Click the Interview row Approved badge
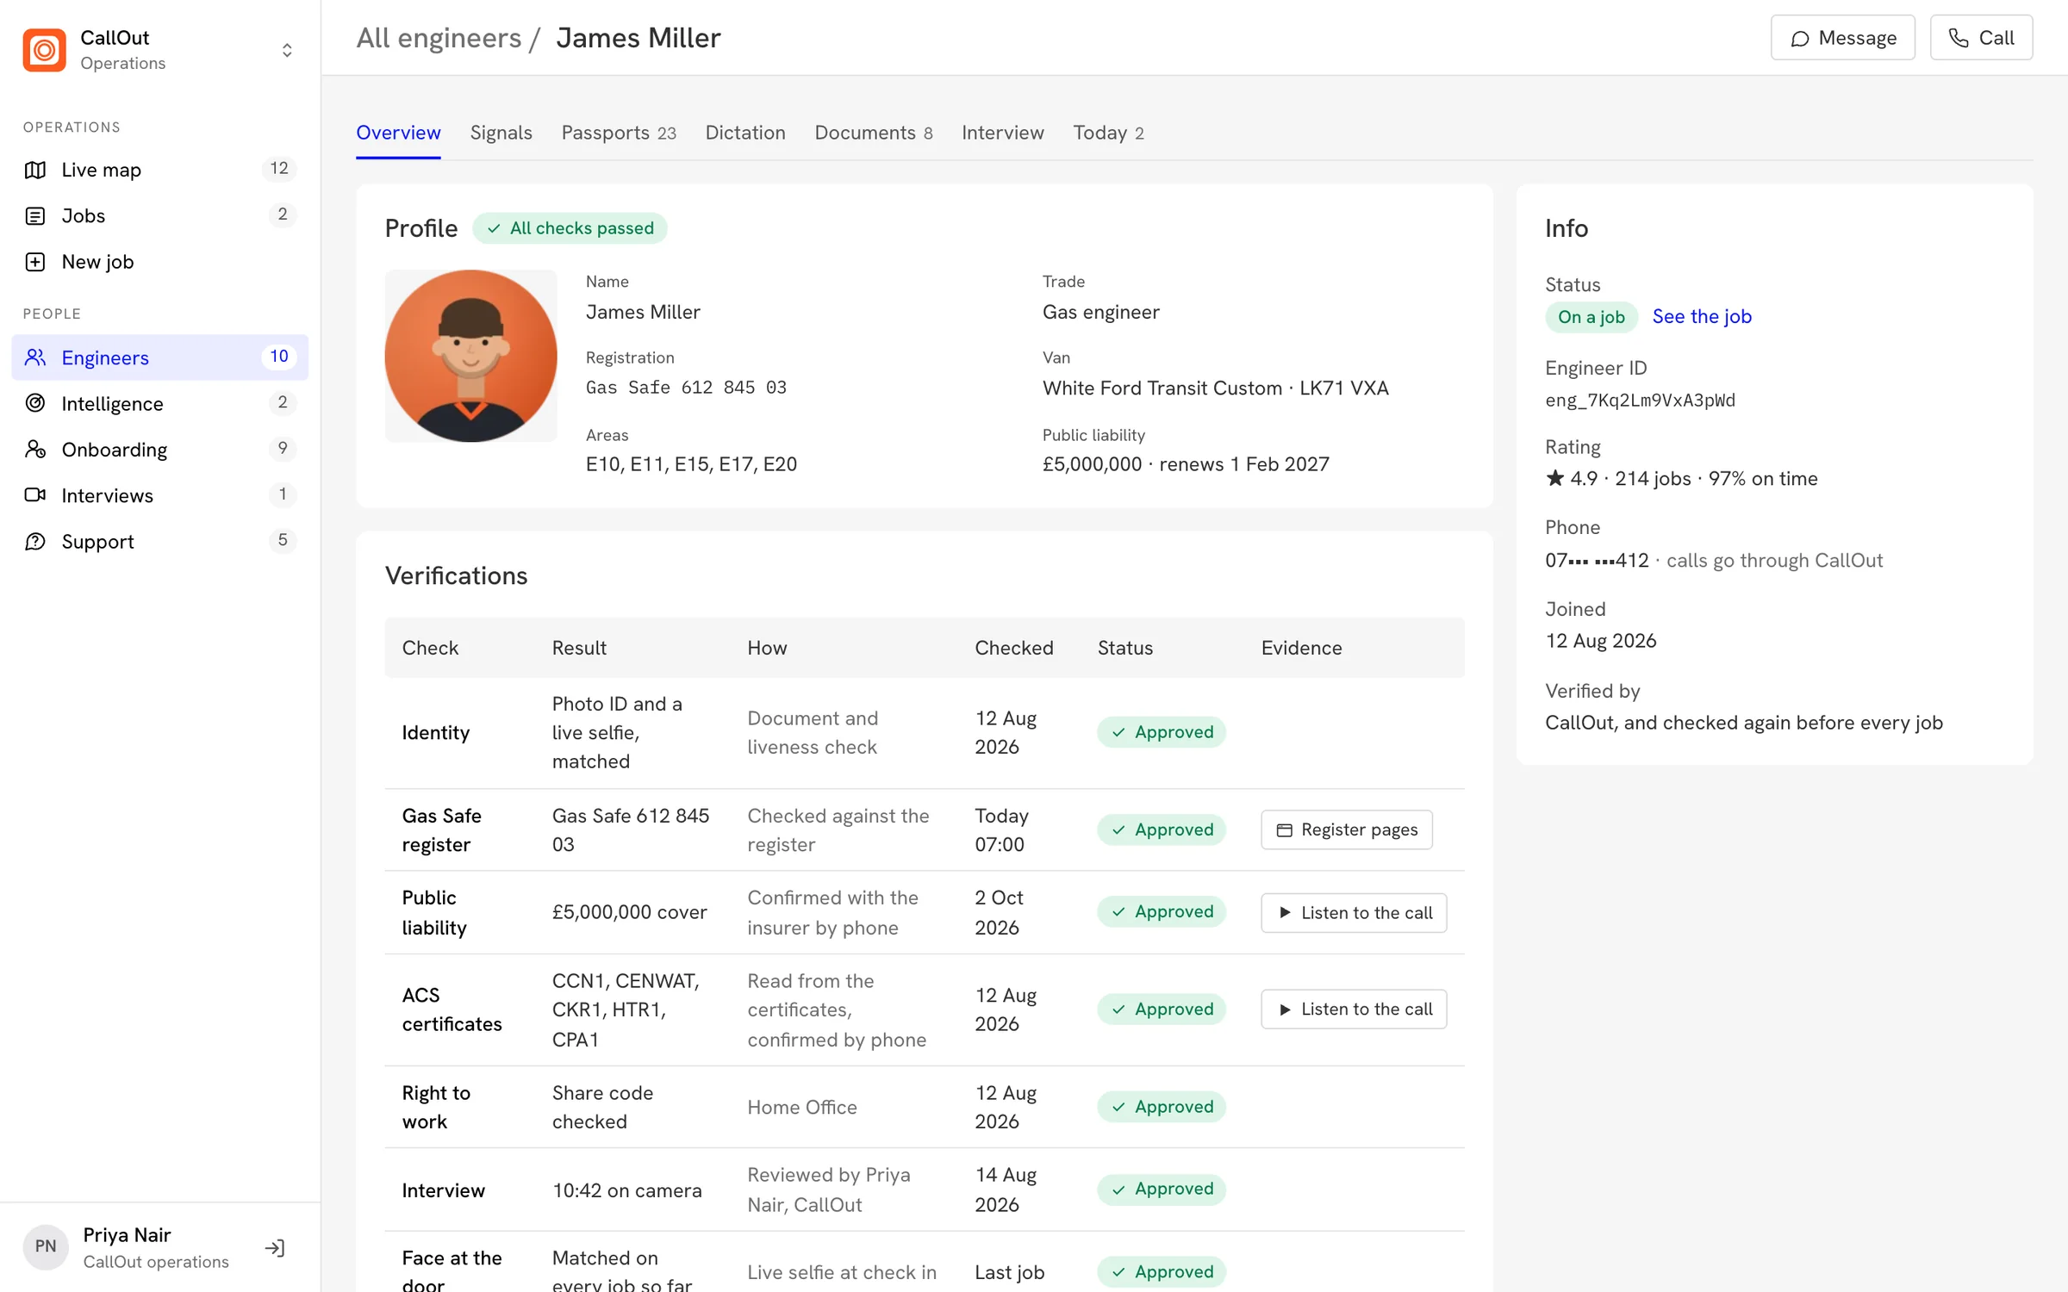The width and height of the screenshot is (2068, 1292). [1161, 1189]
